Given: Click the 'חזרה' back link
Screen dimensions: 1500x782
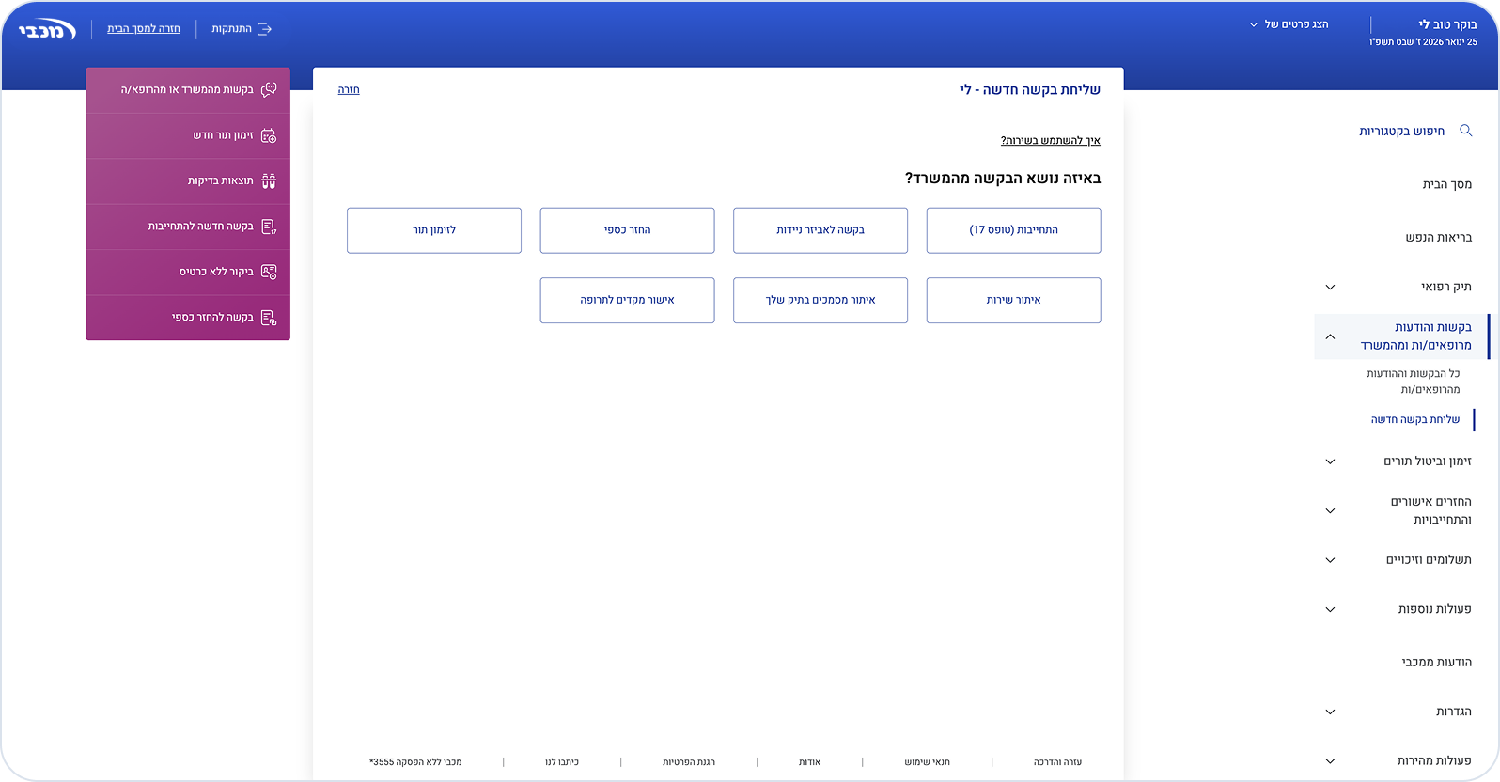Looking at the screenshot, I should 349,90.
